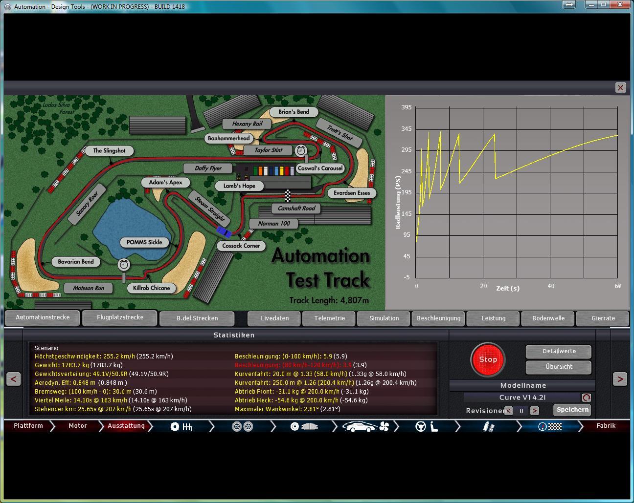Open the gearbox and drivetrain section icon

(181, 427)
